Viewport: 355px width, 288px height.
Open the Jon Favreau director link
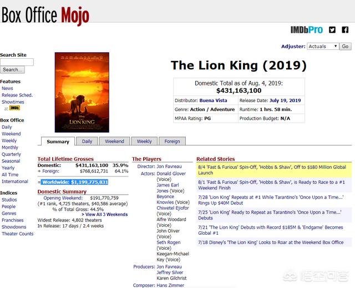[169, 166]
